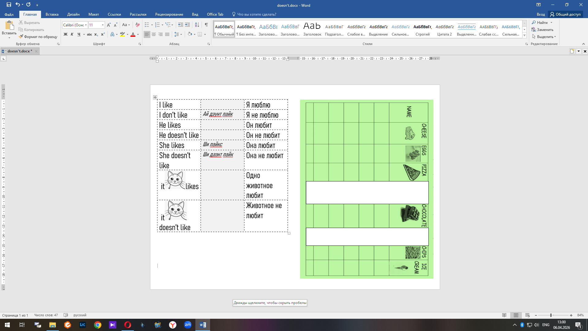Toggle subscript formatting
The height and width of the screenshot is (331, 588).
pos(96,34)
